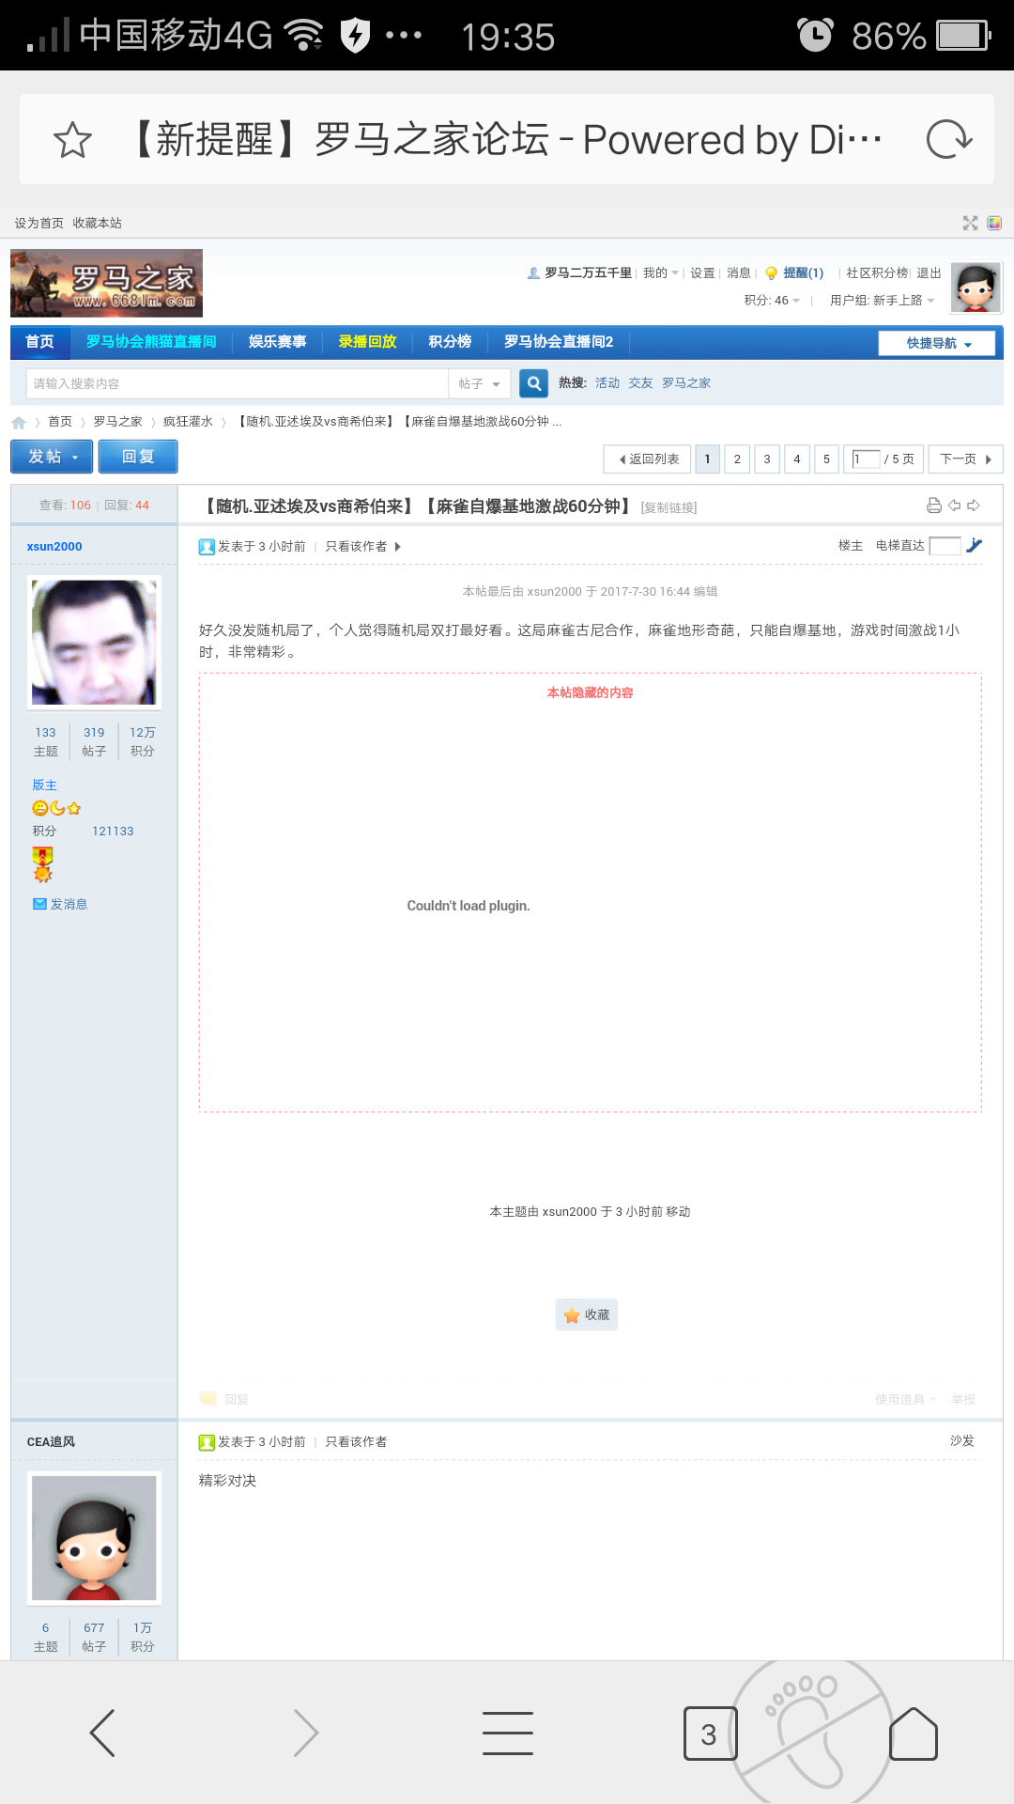Click the 罗马之家 site logo
1014x1804 pixels.
106,283
